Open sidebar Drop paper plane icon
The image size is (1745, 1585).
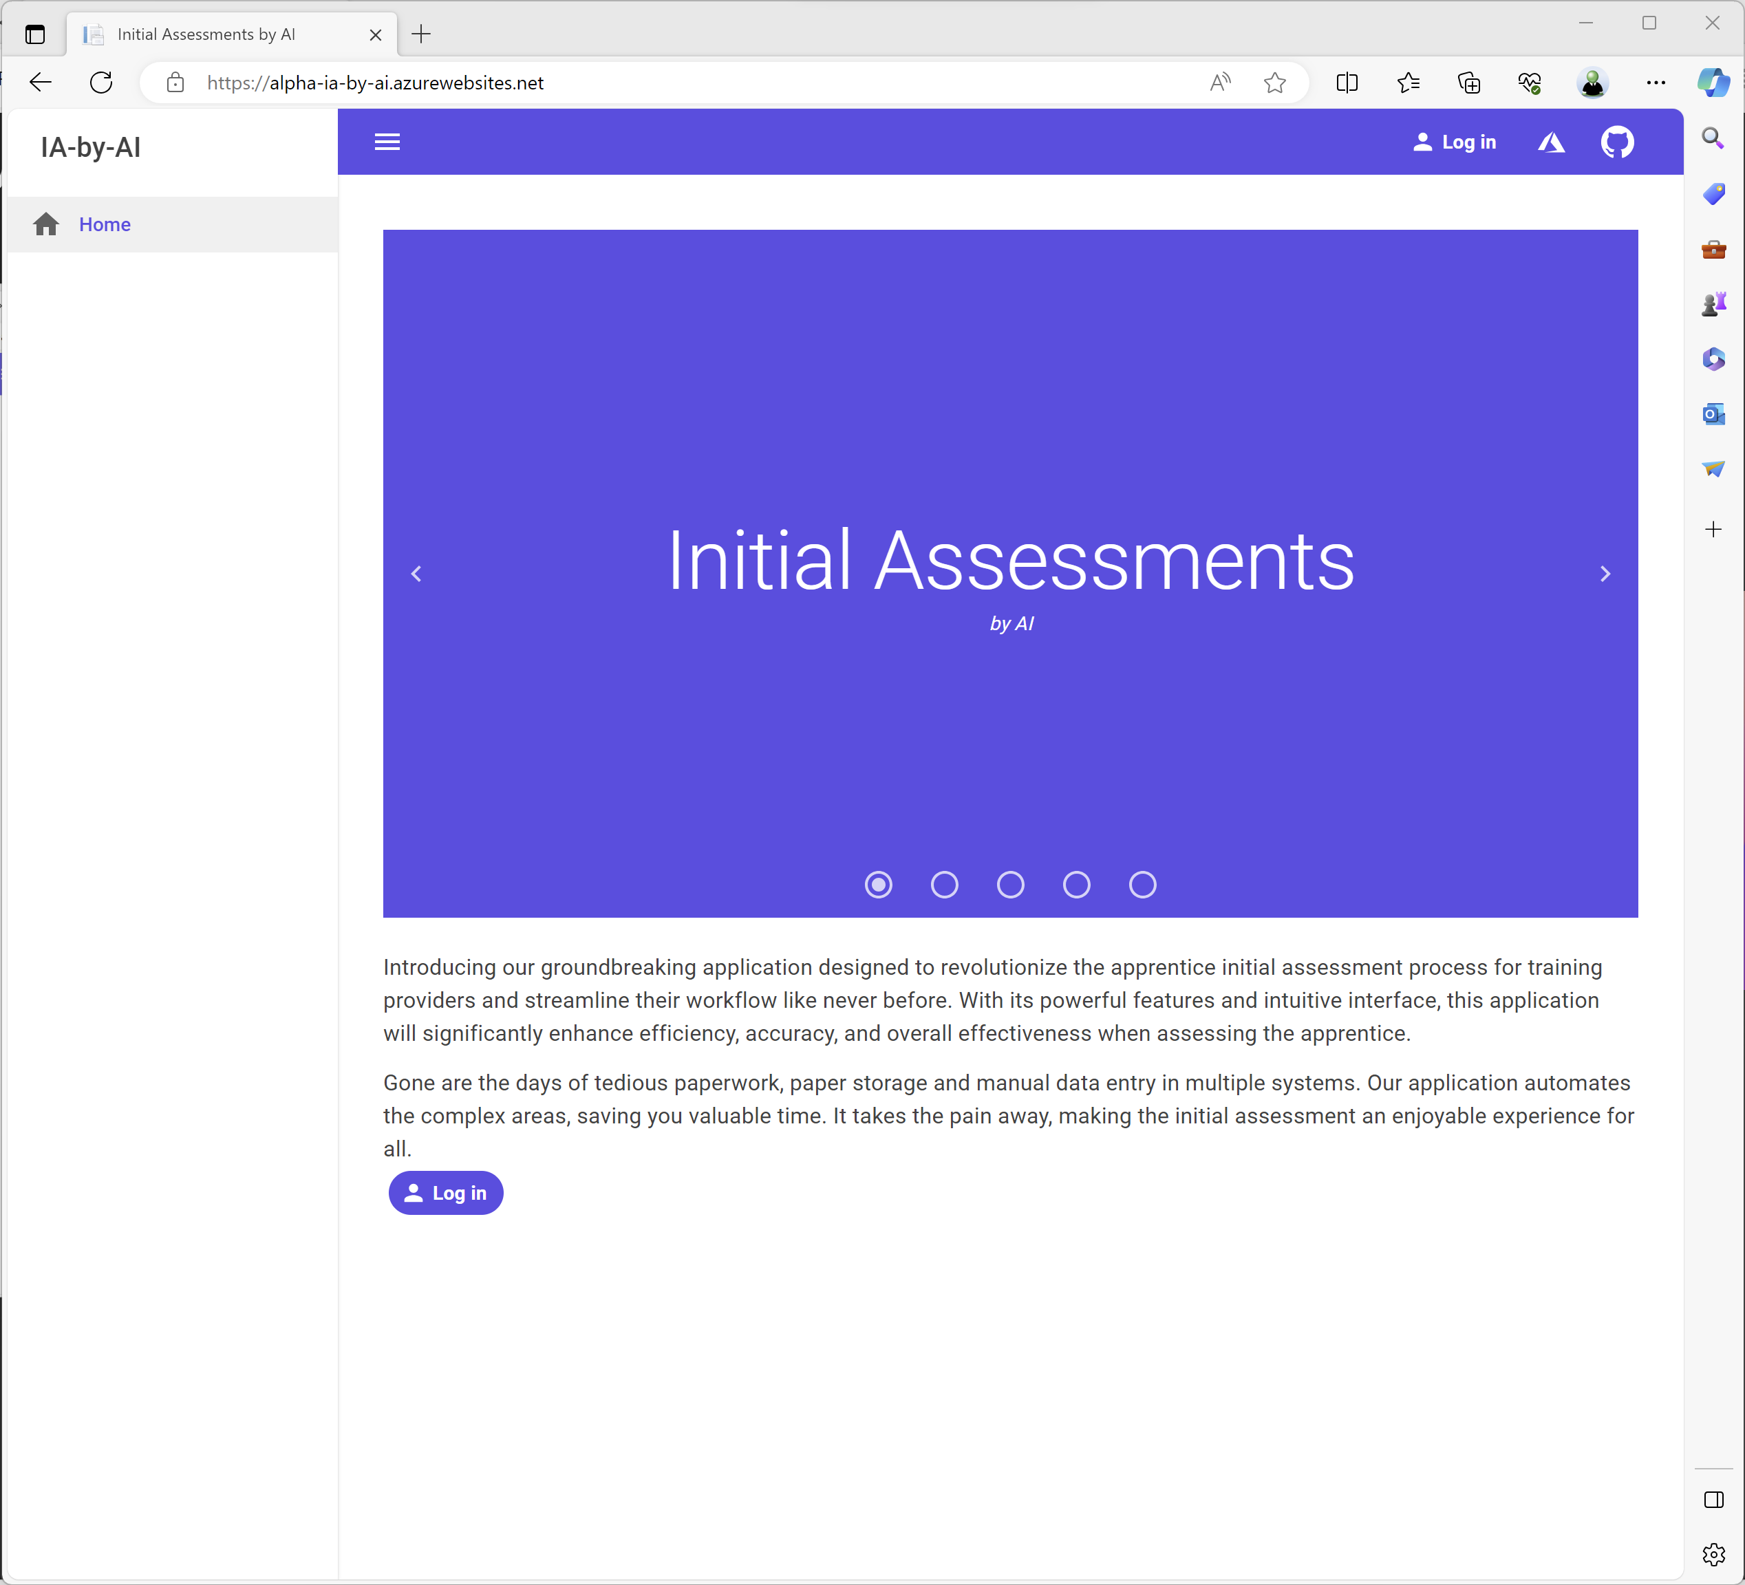pos(1713,469)
